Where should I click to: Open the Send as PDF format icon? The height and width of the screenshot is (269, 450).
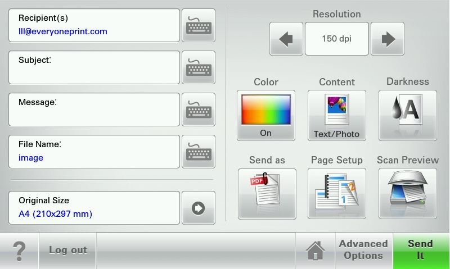tap(267, 193)
